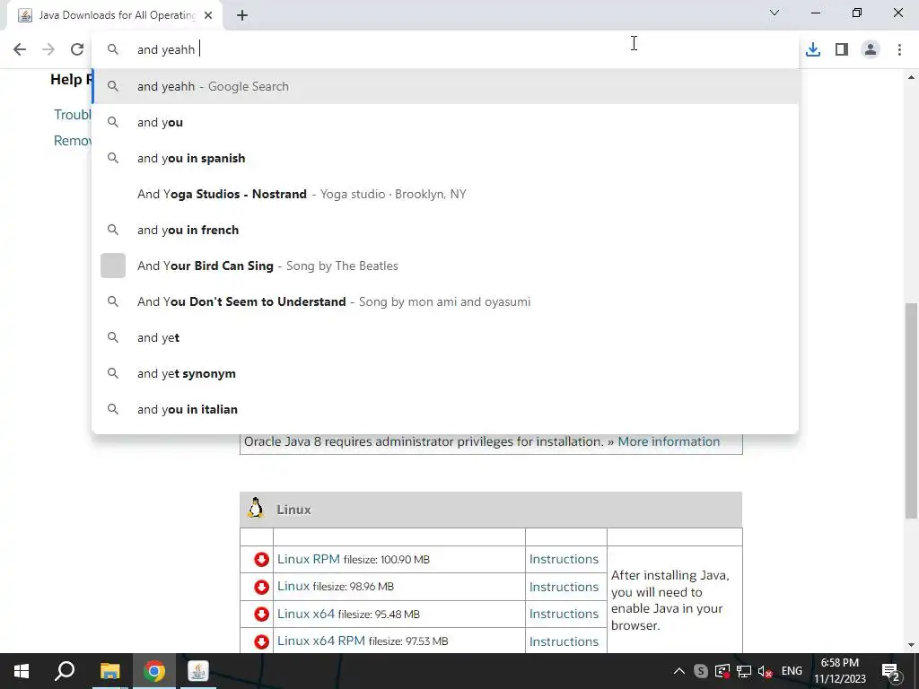Click the forward navigation arrow
Viewport: 919px width, 689px height.
point(48,49)
